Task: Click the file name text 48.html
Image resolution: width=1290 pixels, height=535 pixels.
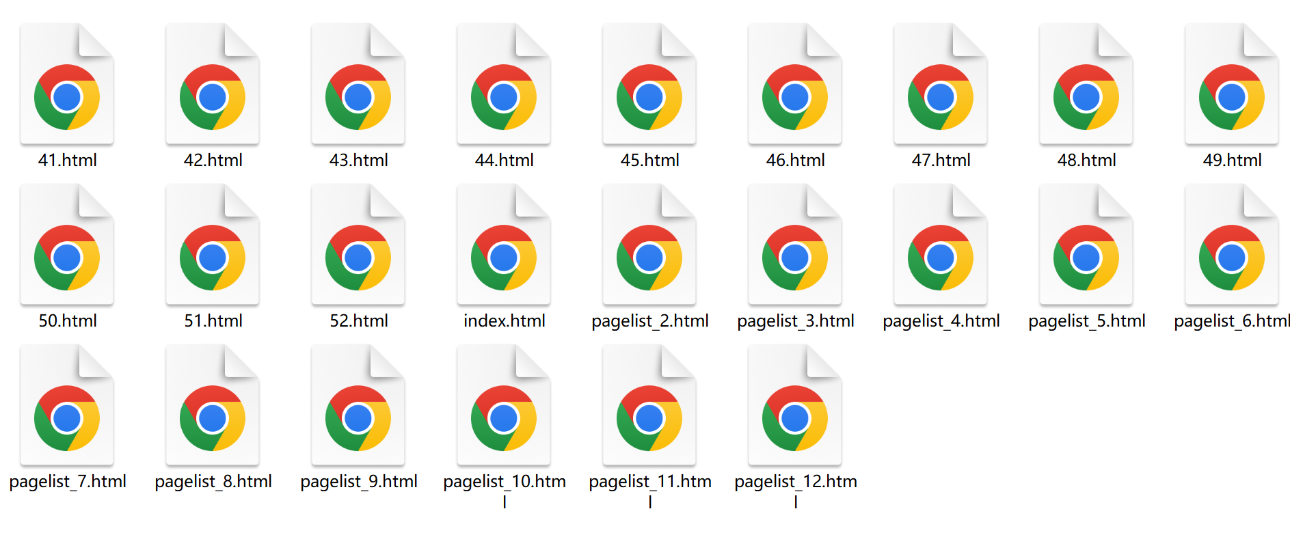Action: 1086,160
